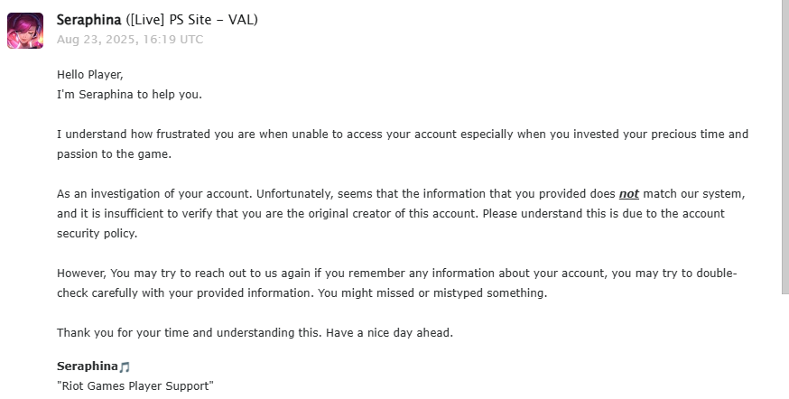This screenshot has height=399, width=789.
Task: Click the words "passion to the game."
Action: click(115, 154)
